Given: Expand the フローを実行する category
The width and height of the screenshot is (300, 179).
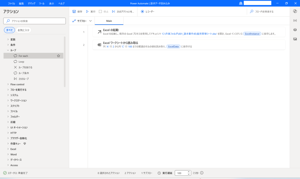Looking at the screenshot, I should 8,90.
